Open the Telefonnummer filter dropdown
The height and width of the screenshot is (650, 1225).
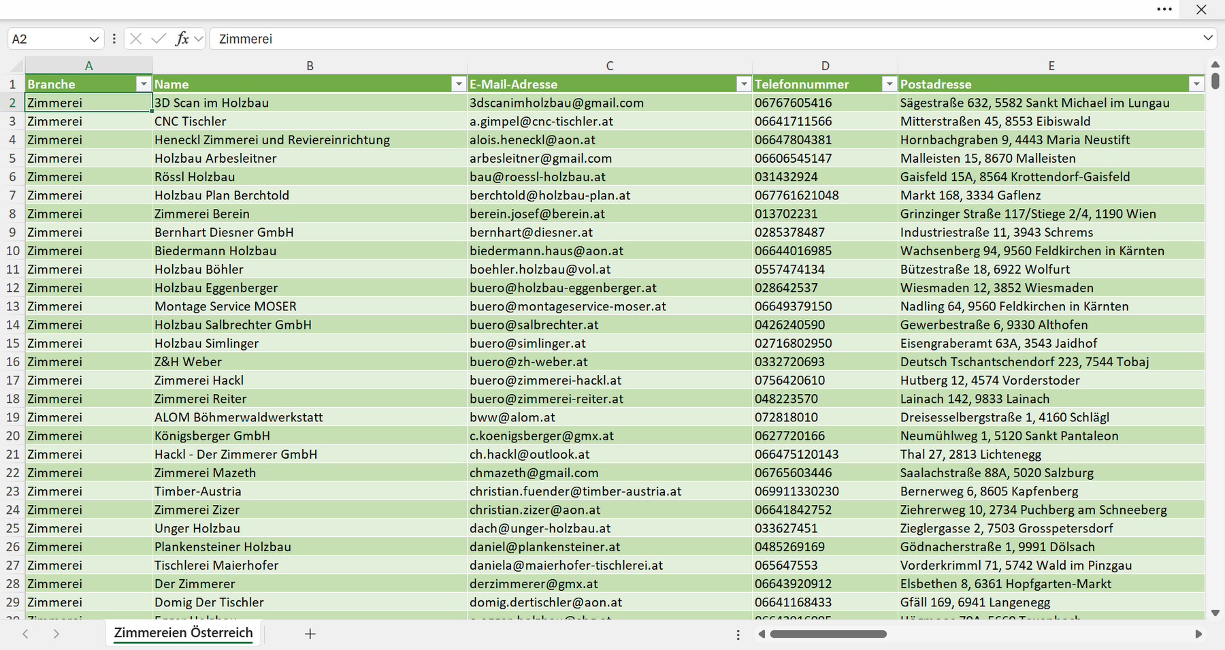(x=889, y=84)
